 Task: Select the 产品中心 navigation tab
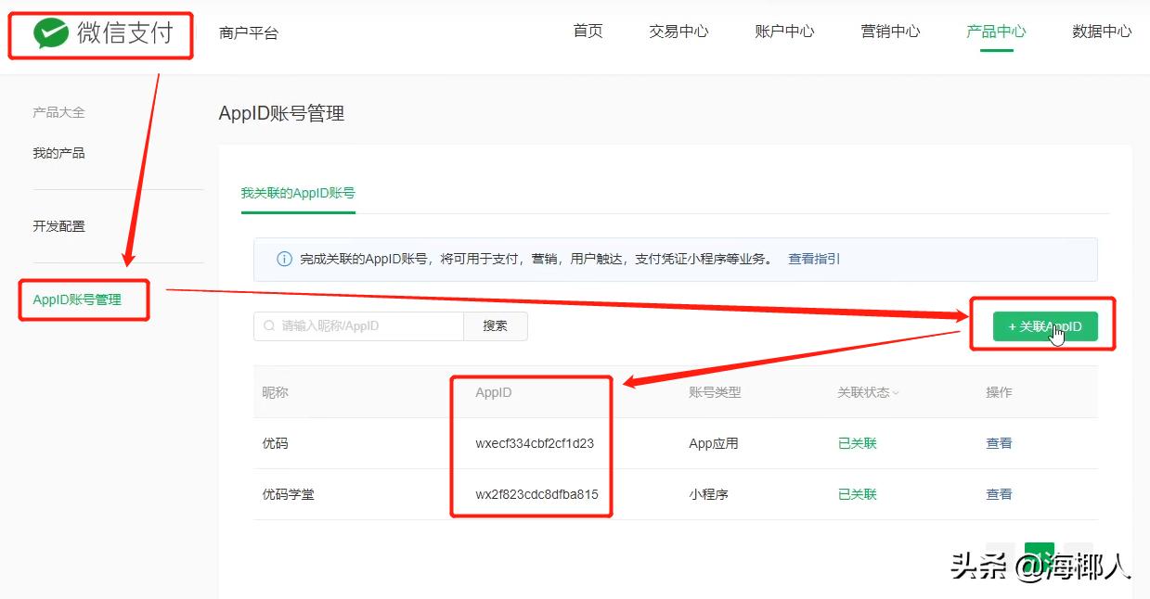coord(995,31)
